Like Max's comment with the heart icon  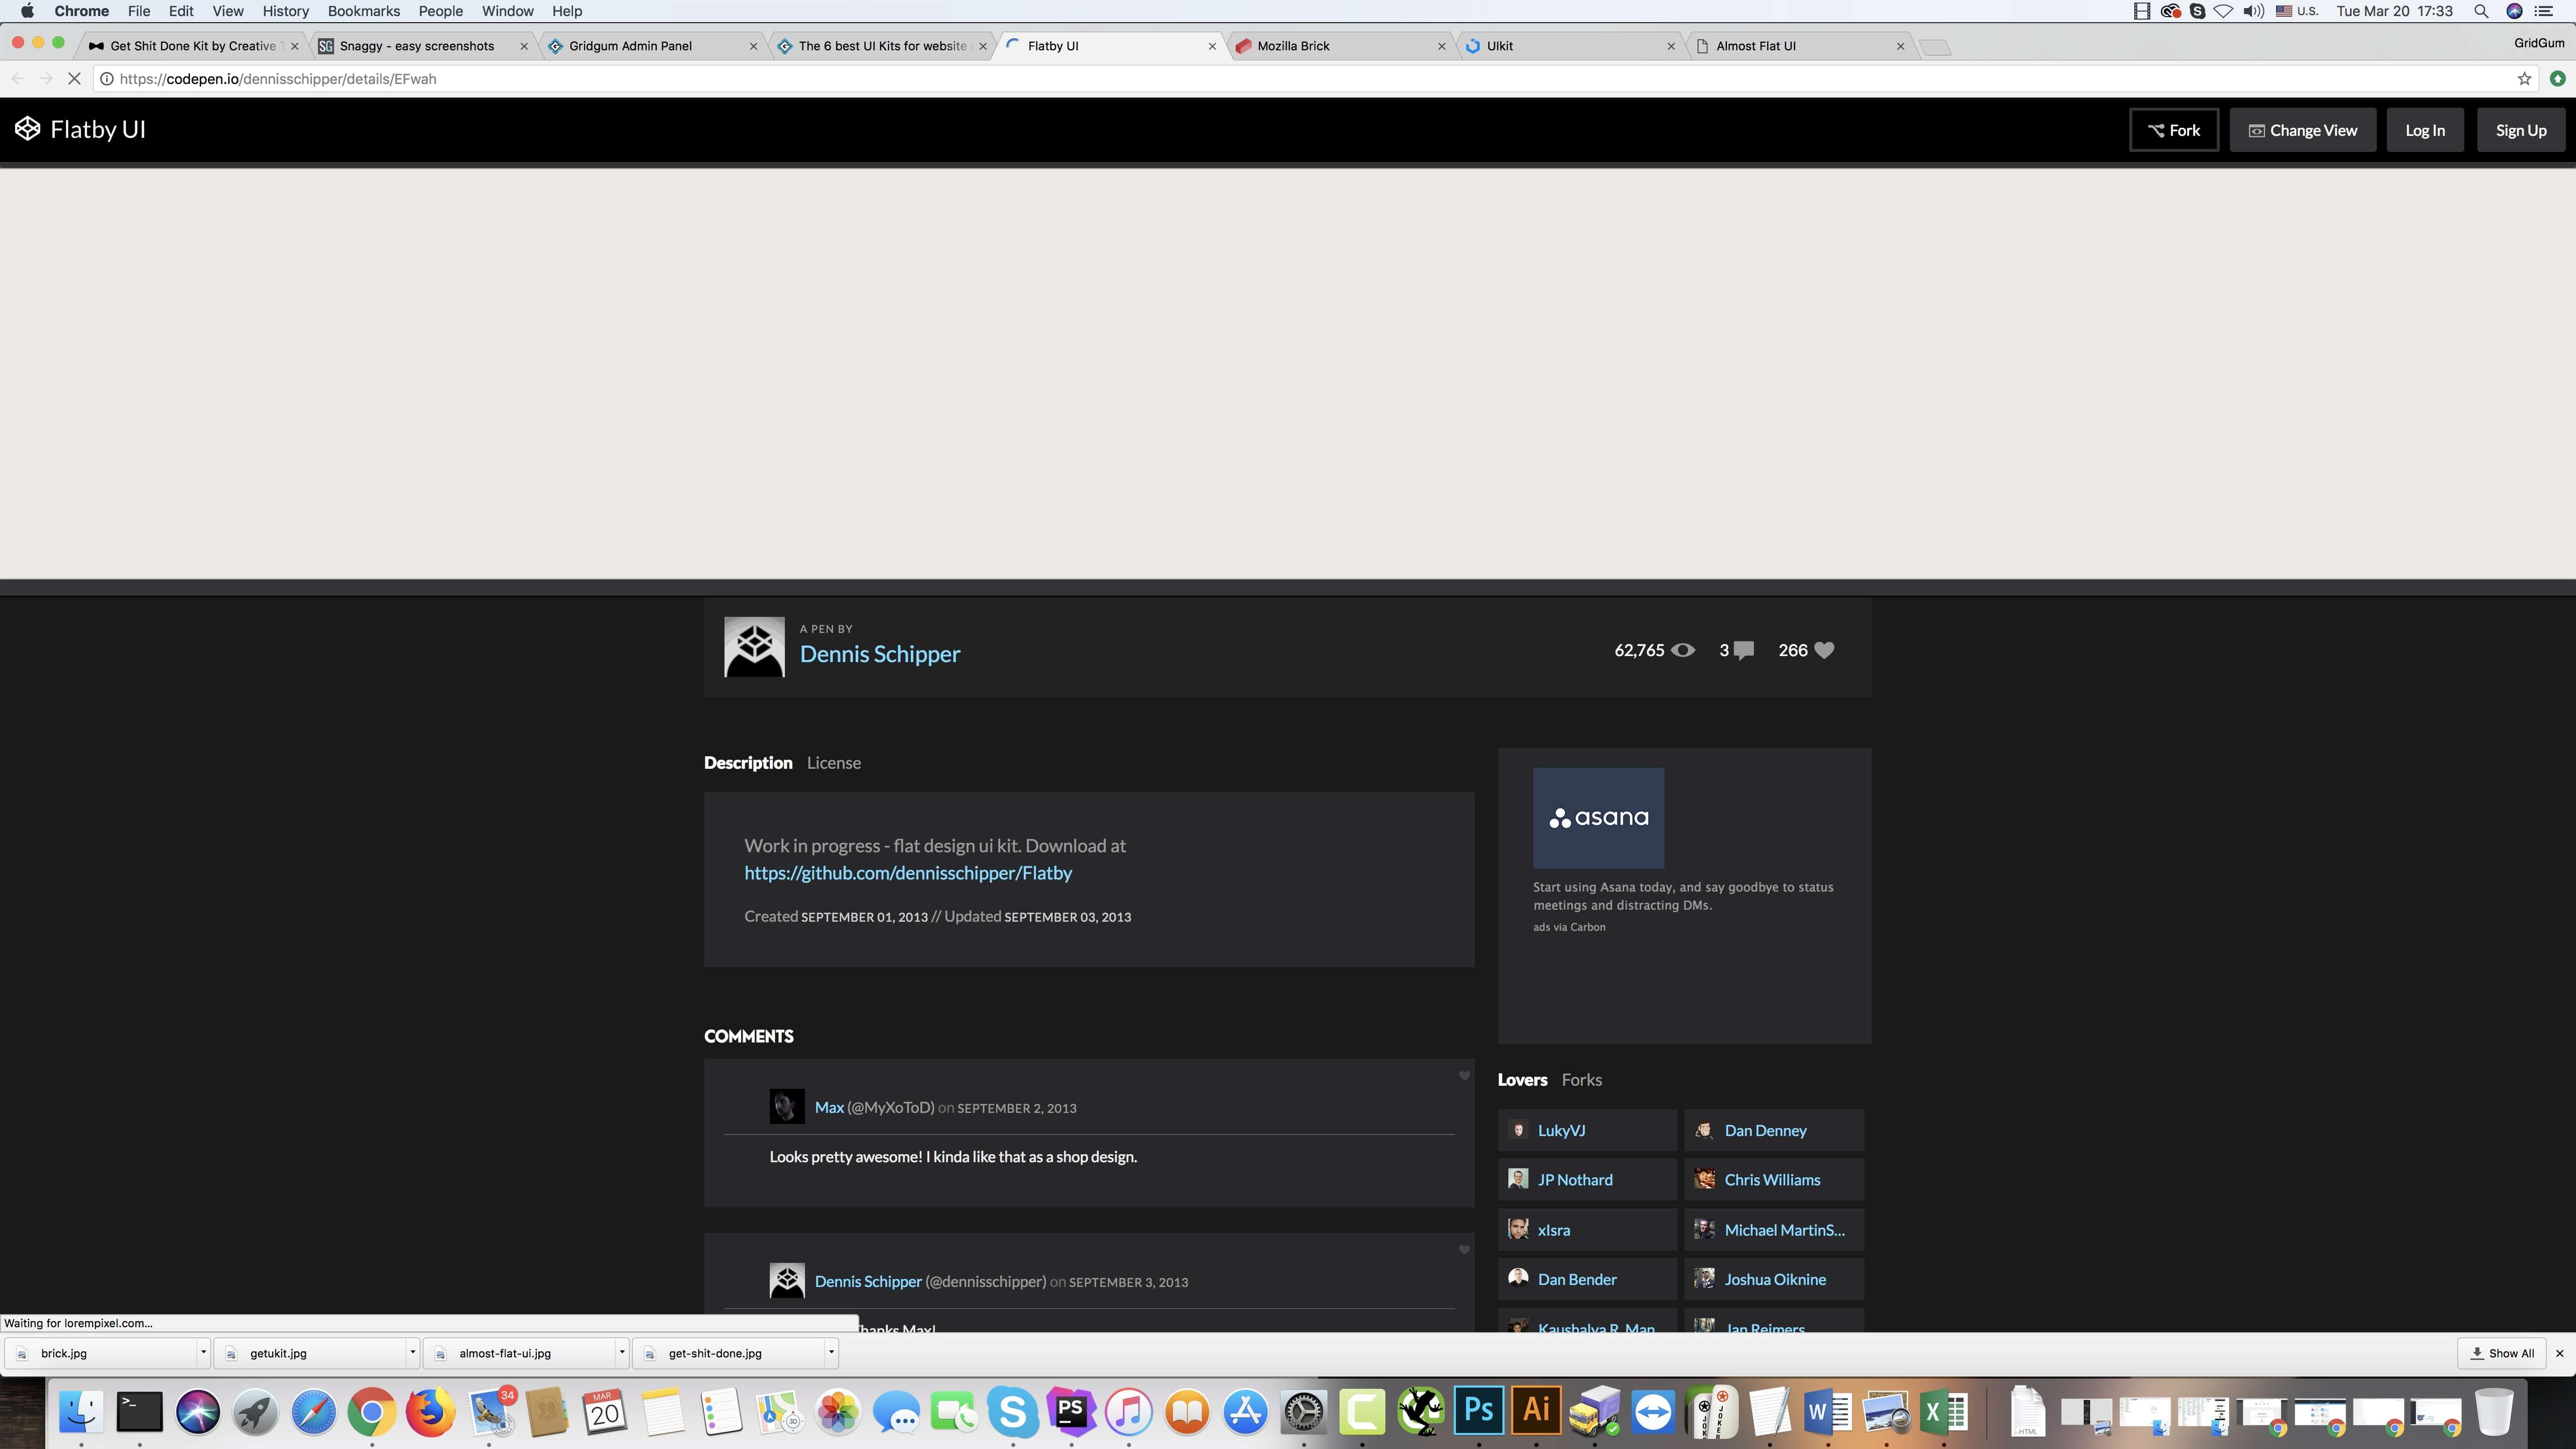(1464, 1076)
